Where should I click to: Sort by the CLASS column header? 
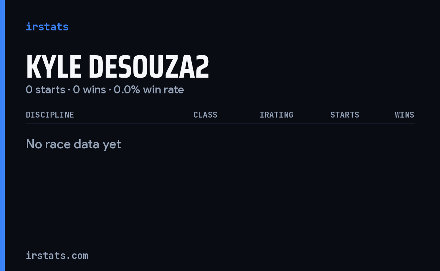(x=205, y=115)
